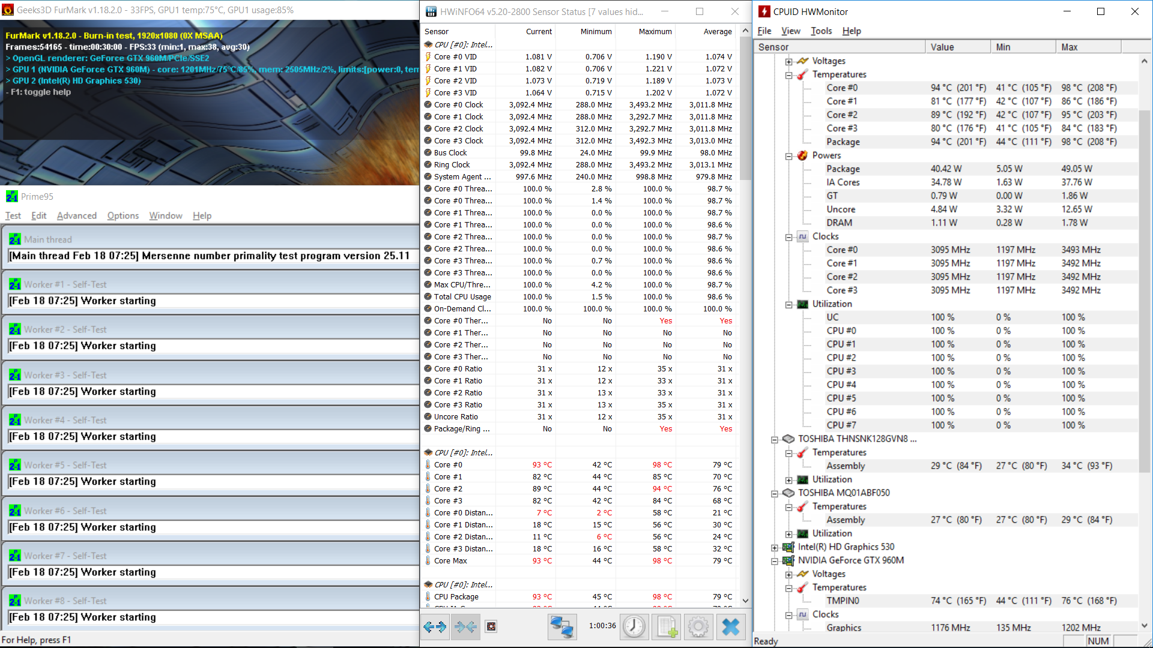
Task: Open the HWMonitor File menu
Action: pos(764,31)
